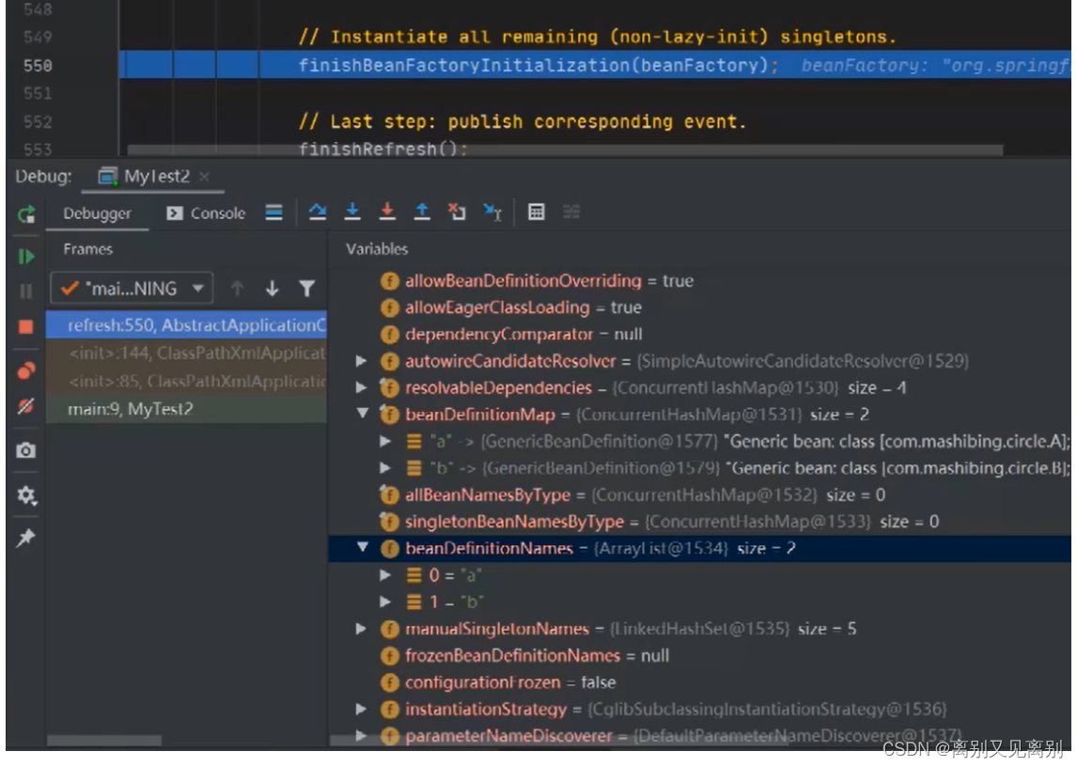Screen dimensions: 1077x767
Task: Expand list element 0 = "a"
Action: pos(385,575)
